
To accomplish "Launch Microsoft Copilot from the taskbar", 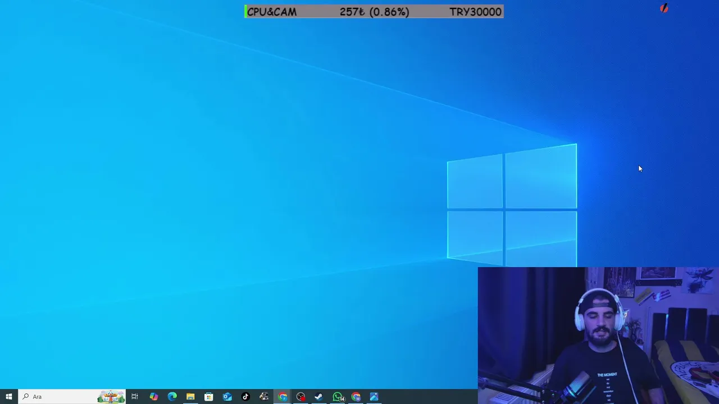I will click(153, 397).
